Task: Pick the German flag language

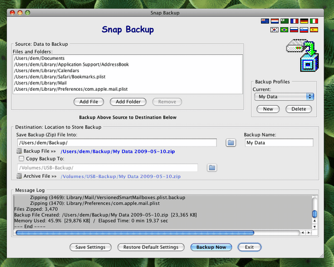Action: click(x=304, y=21)
